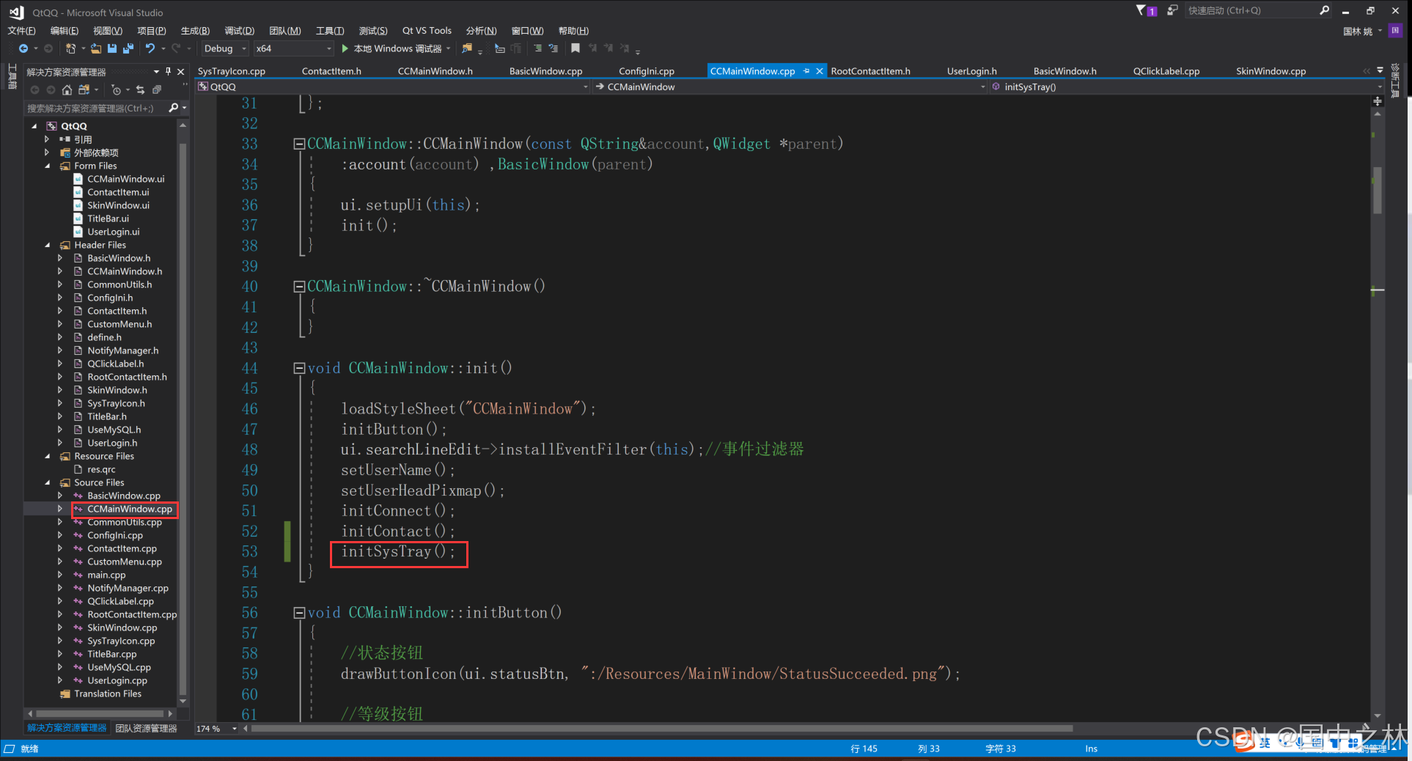The height and width of the screenshot is (761, 1412).
Task: Click the Undo arrow icon
Action: pos(150,48)
